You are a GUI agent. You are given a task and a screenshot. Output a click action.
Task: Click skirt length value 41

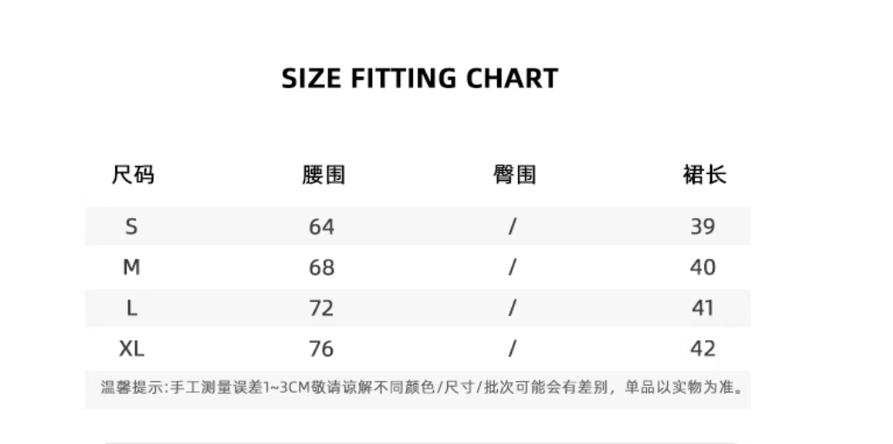pos(702,308)
